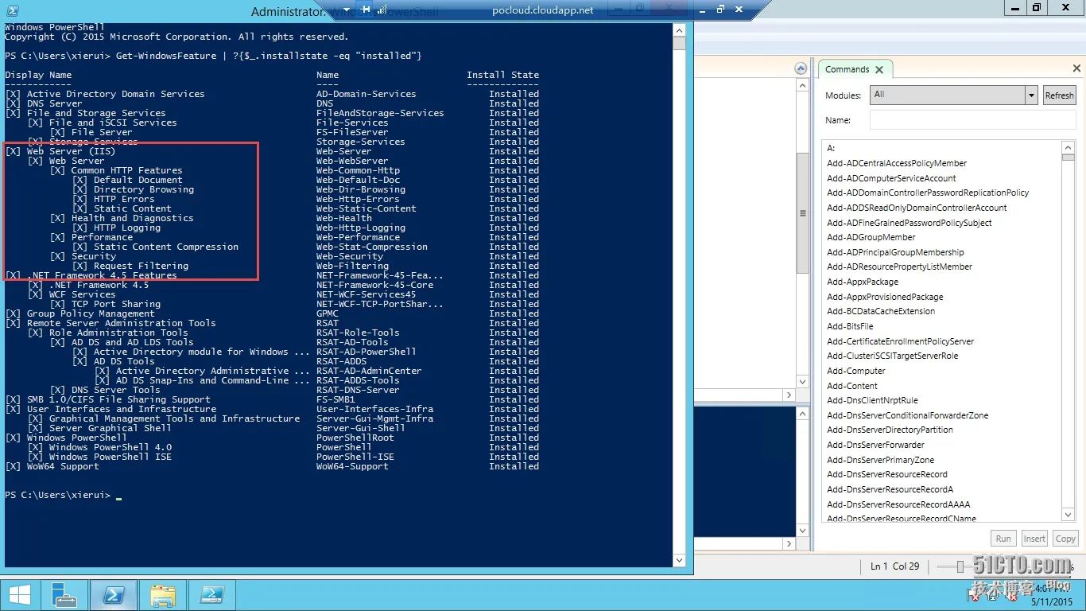Select Add-ADDomainControllerPasswordReplicationPolicy command

[928, 193]
